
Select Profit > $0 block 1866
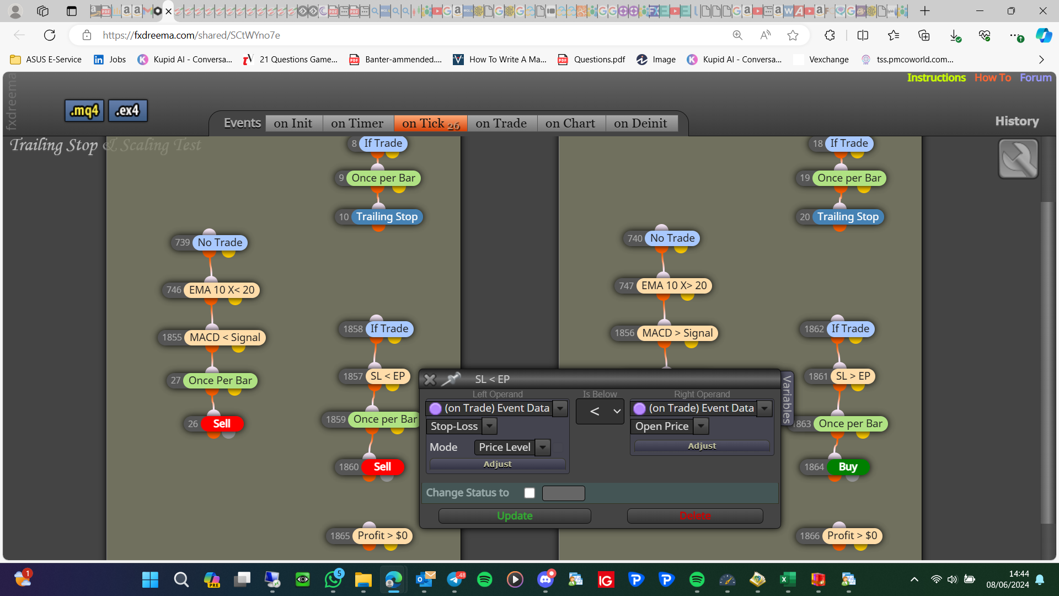(x=852, y=536)
